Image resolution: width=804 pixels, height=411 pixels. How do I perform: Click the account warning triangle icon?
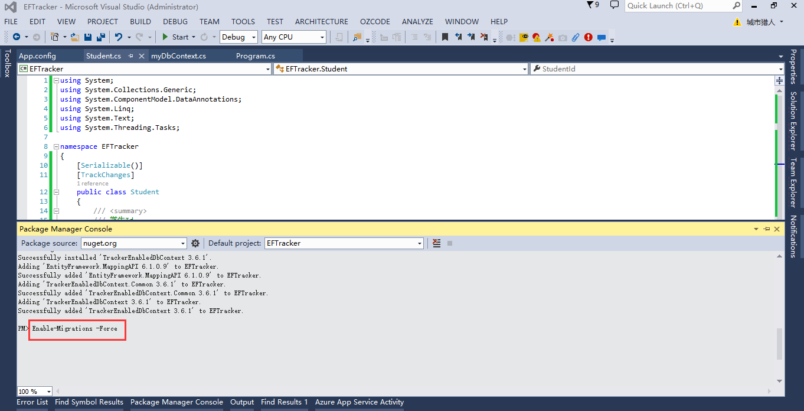tap(737, 22)
